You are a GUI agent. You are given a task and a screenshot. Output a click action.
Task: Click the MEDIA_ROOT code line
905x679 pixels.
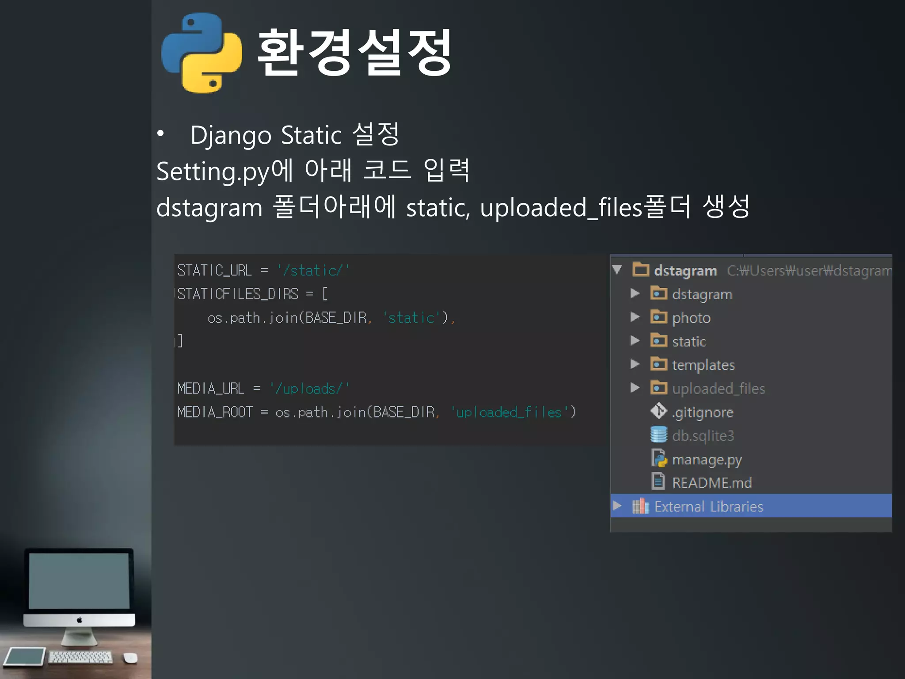tap(377, 412)
